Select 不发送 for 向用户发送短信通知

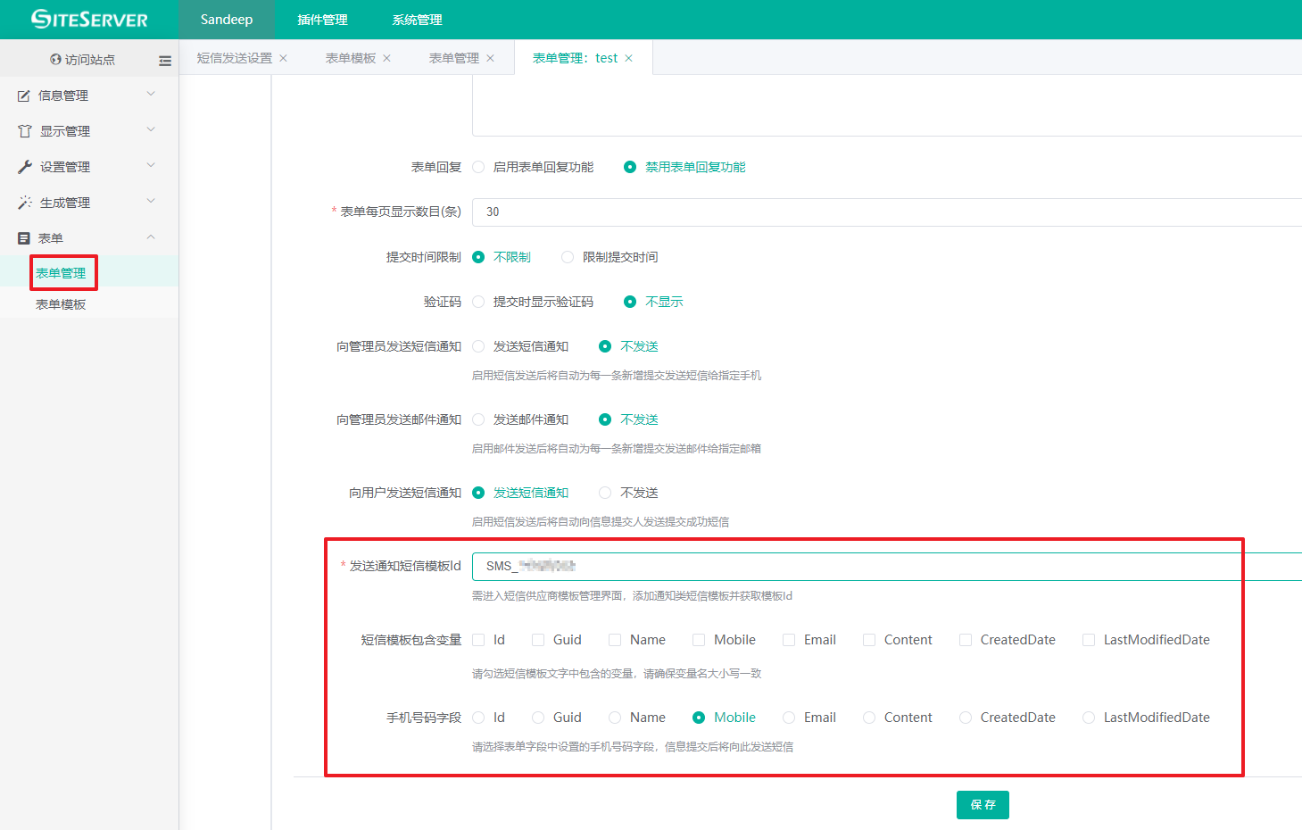(605, 493)
